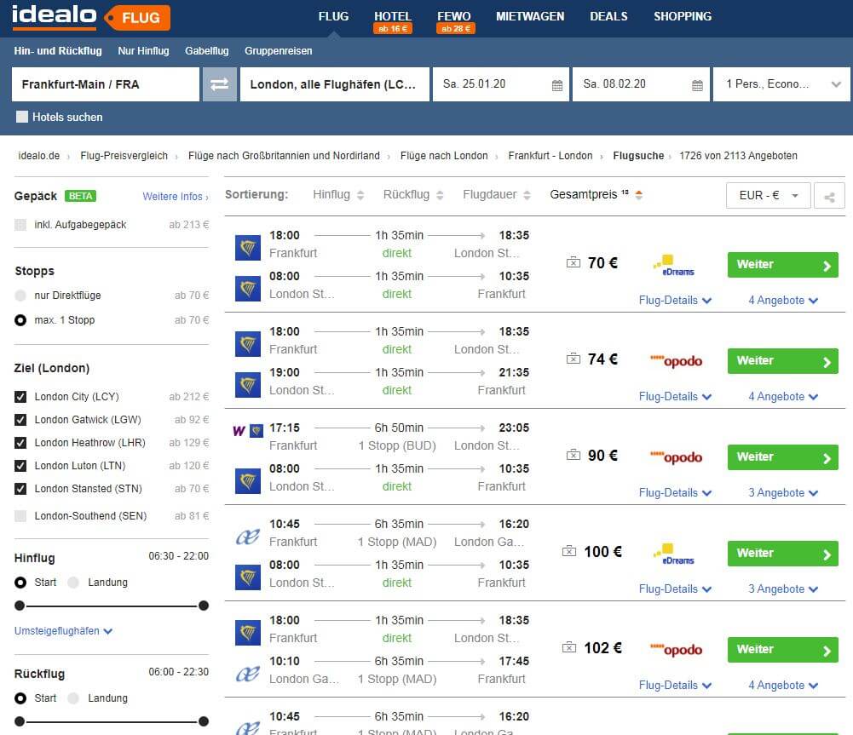Click the opodo logo on 90 € offer
Image resolution: width=853 pixels, height=735 pixels.
pos(677,457)
